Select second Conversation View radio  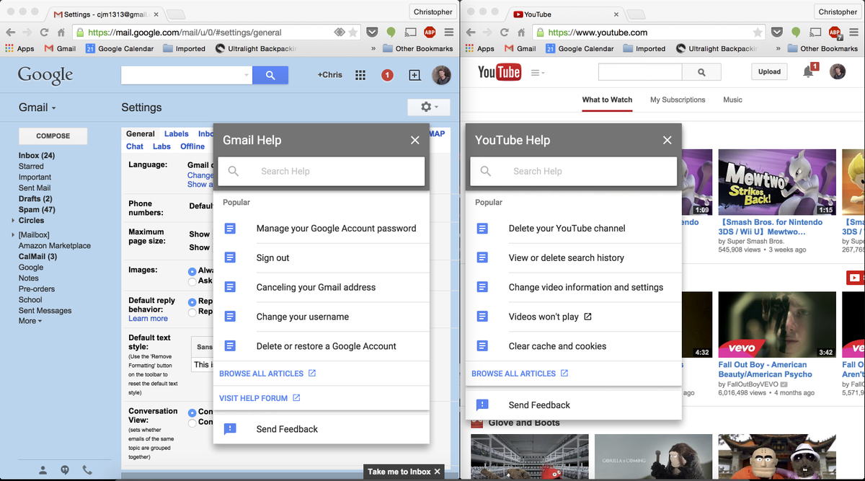[192, 423]
